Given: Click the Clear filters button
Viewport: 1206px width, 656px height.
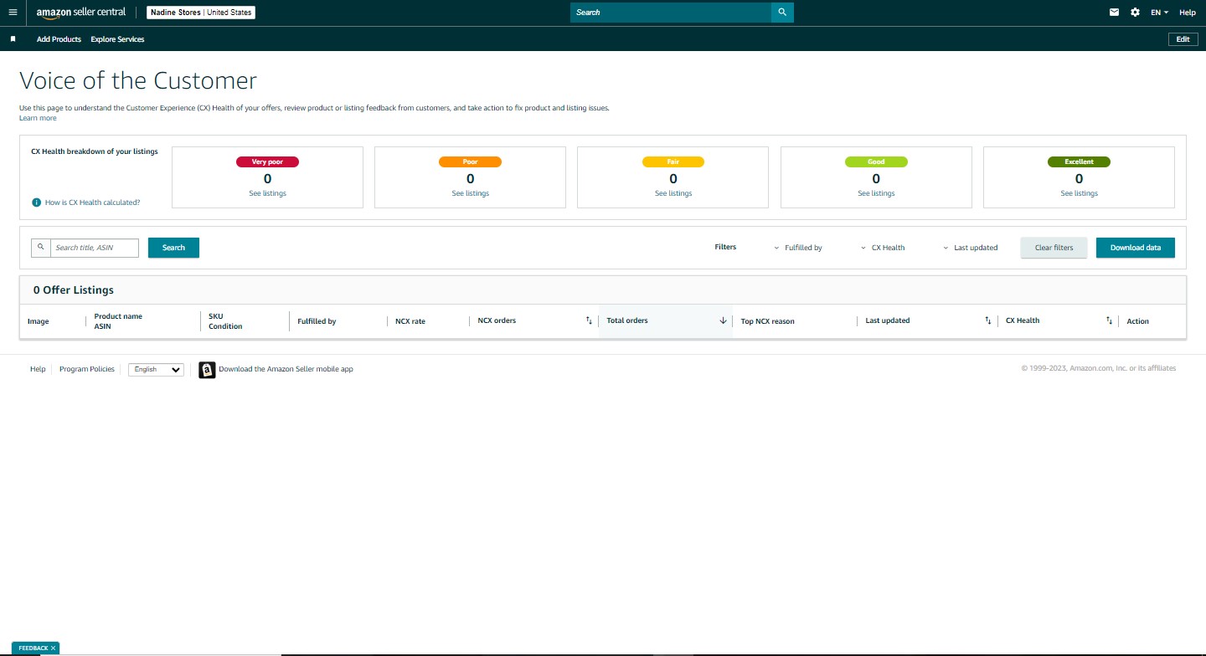Looking at the screenshot, I should coord(1054,248).
